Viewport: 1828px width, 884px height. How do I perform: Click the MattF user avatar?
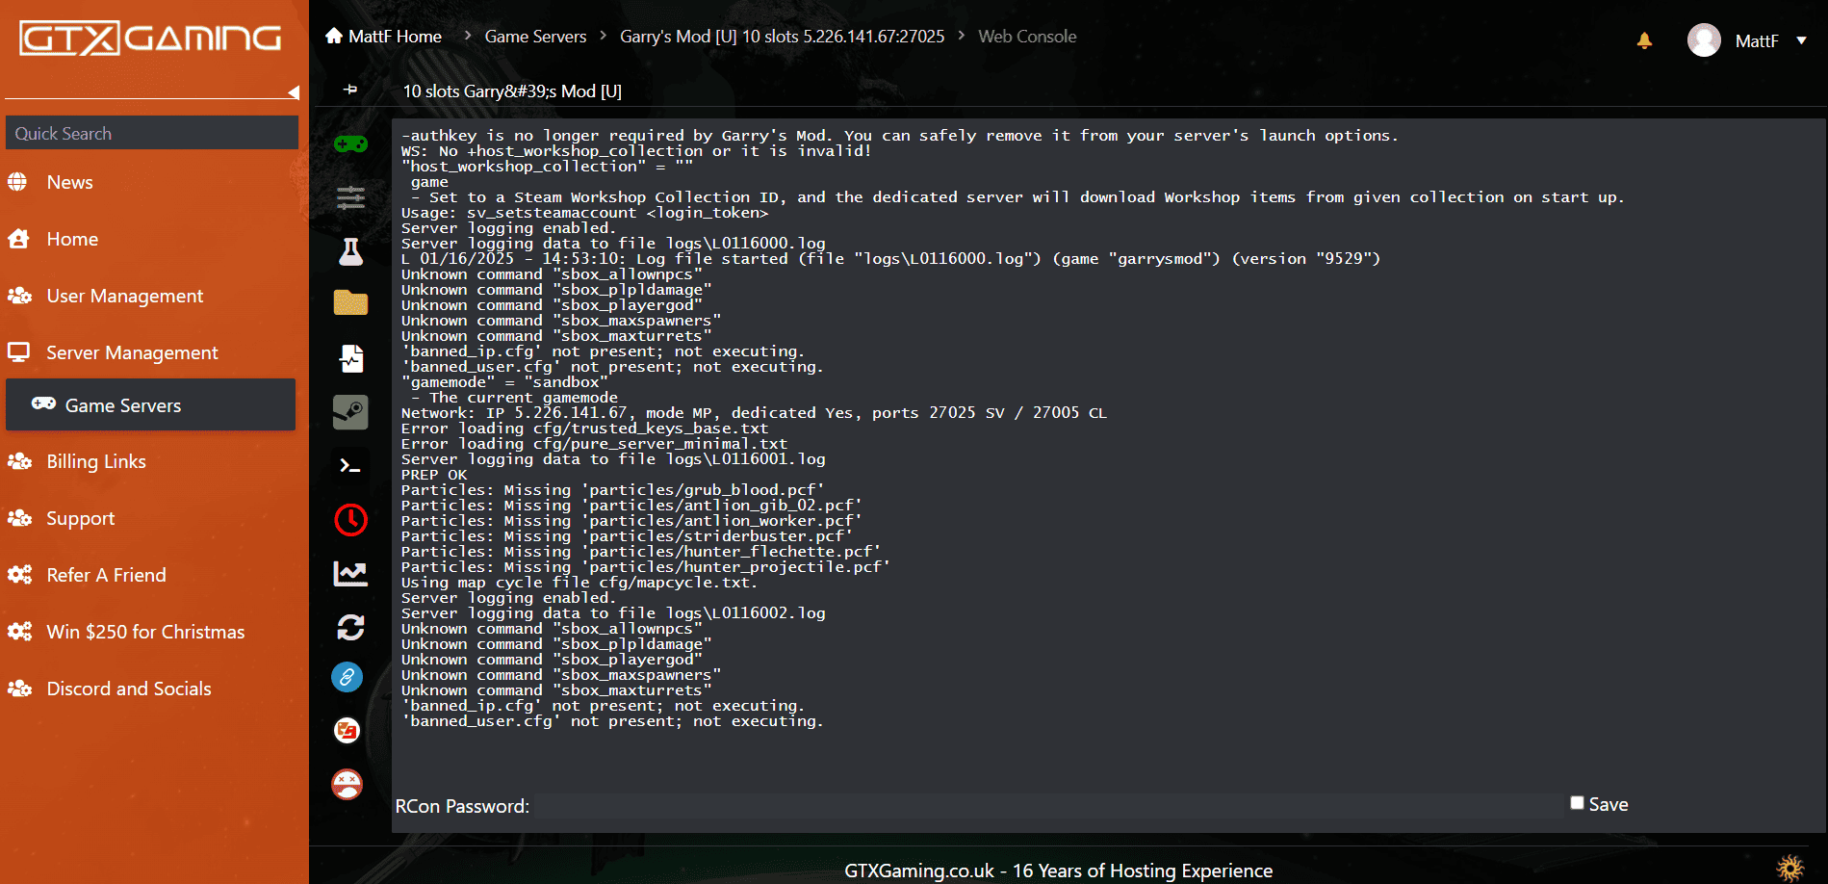[x=1704, y=40]
